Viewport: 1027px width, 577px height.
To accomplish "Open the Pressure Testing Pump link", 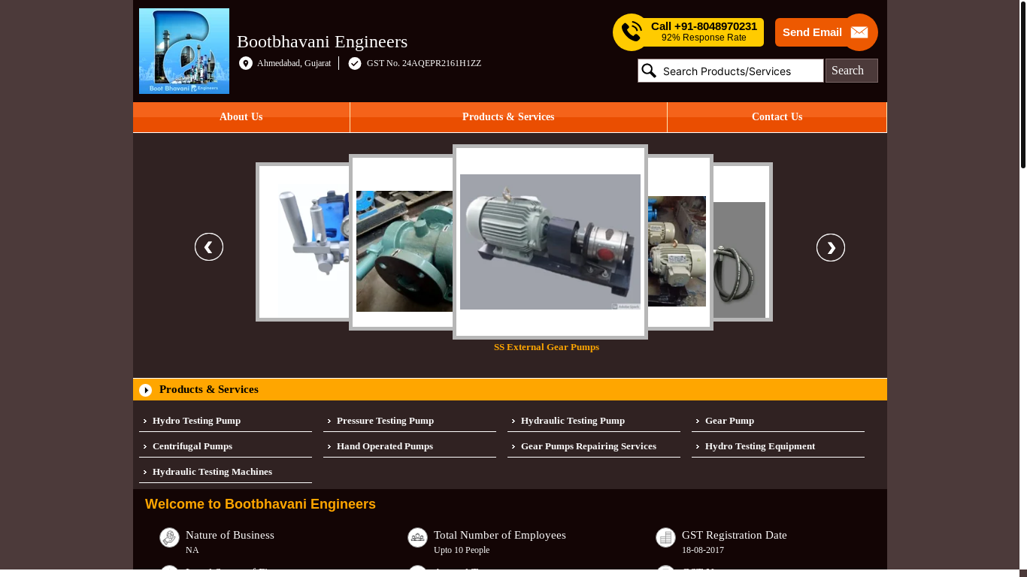I will pos(385,421).
